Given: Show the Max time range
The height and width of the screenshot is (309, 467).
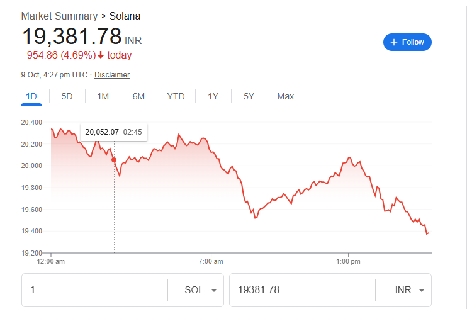Looking at the screenshot, I should [285, 96].
